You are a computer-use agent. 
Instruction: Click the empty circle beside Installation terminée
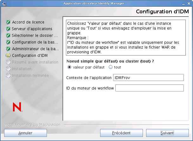(8, 75)
